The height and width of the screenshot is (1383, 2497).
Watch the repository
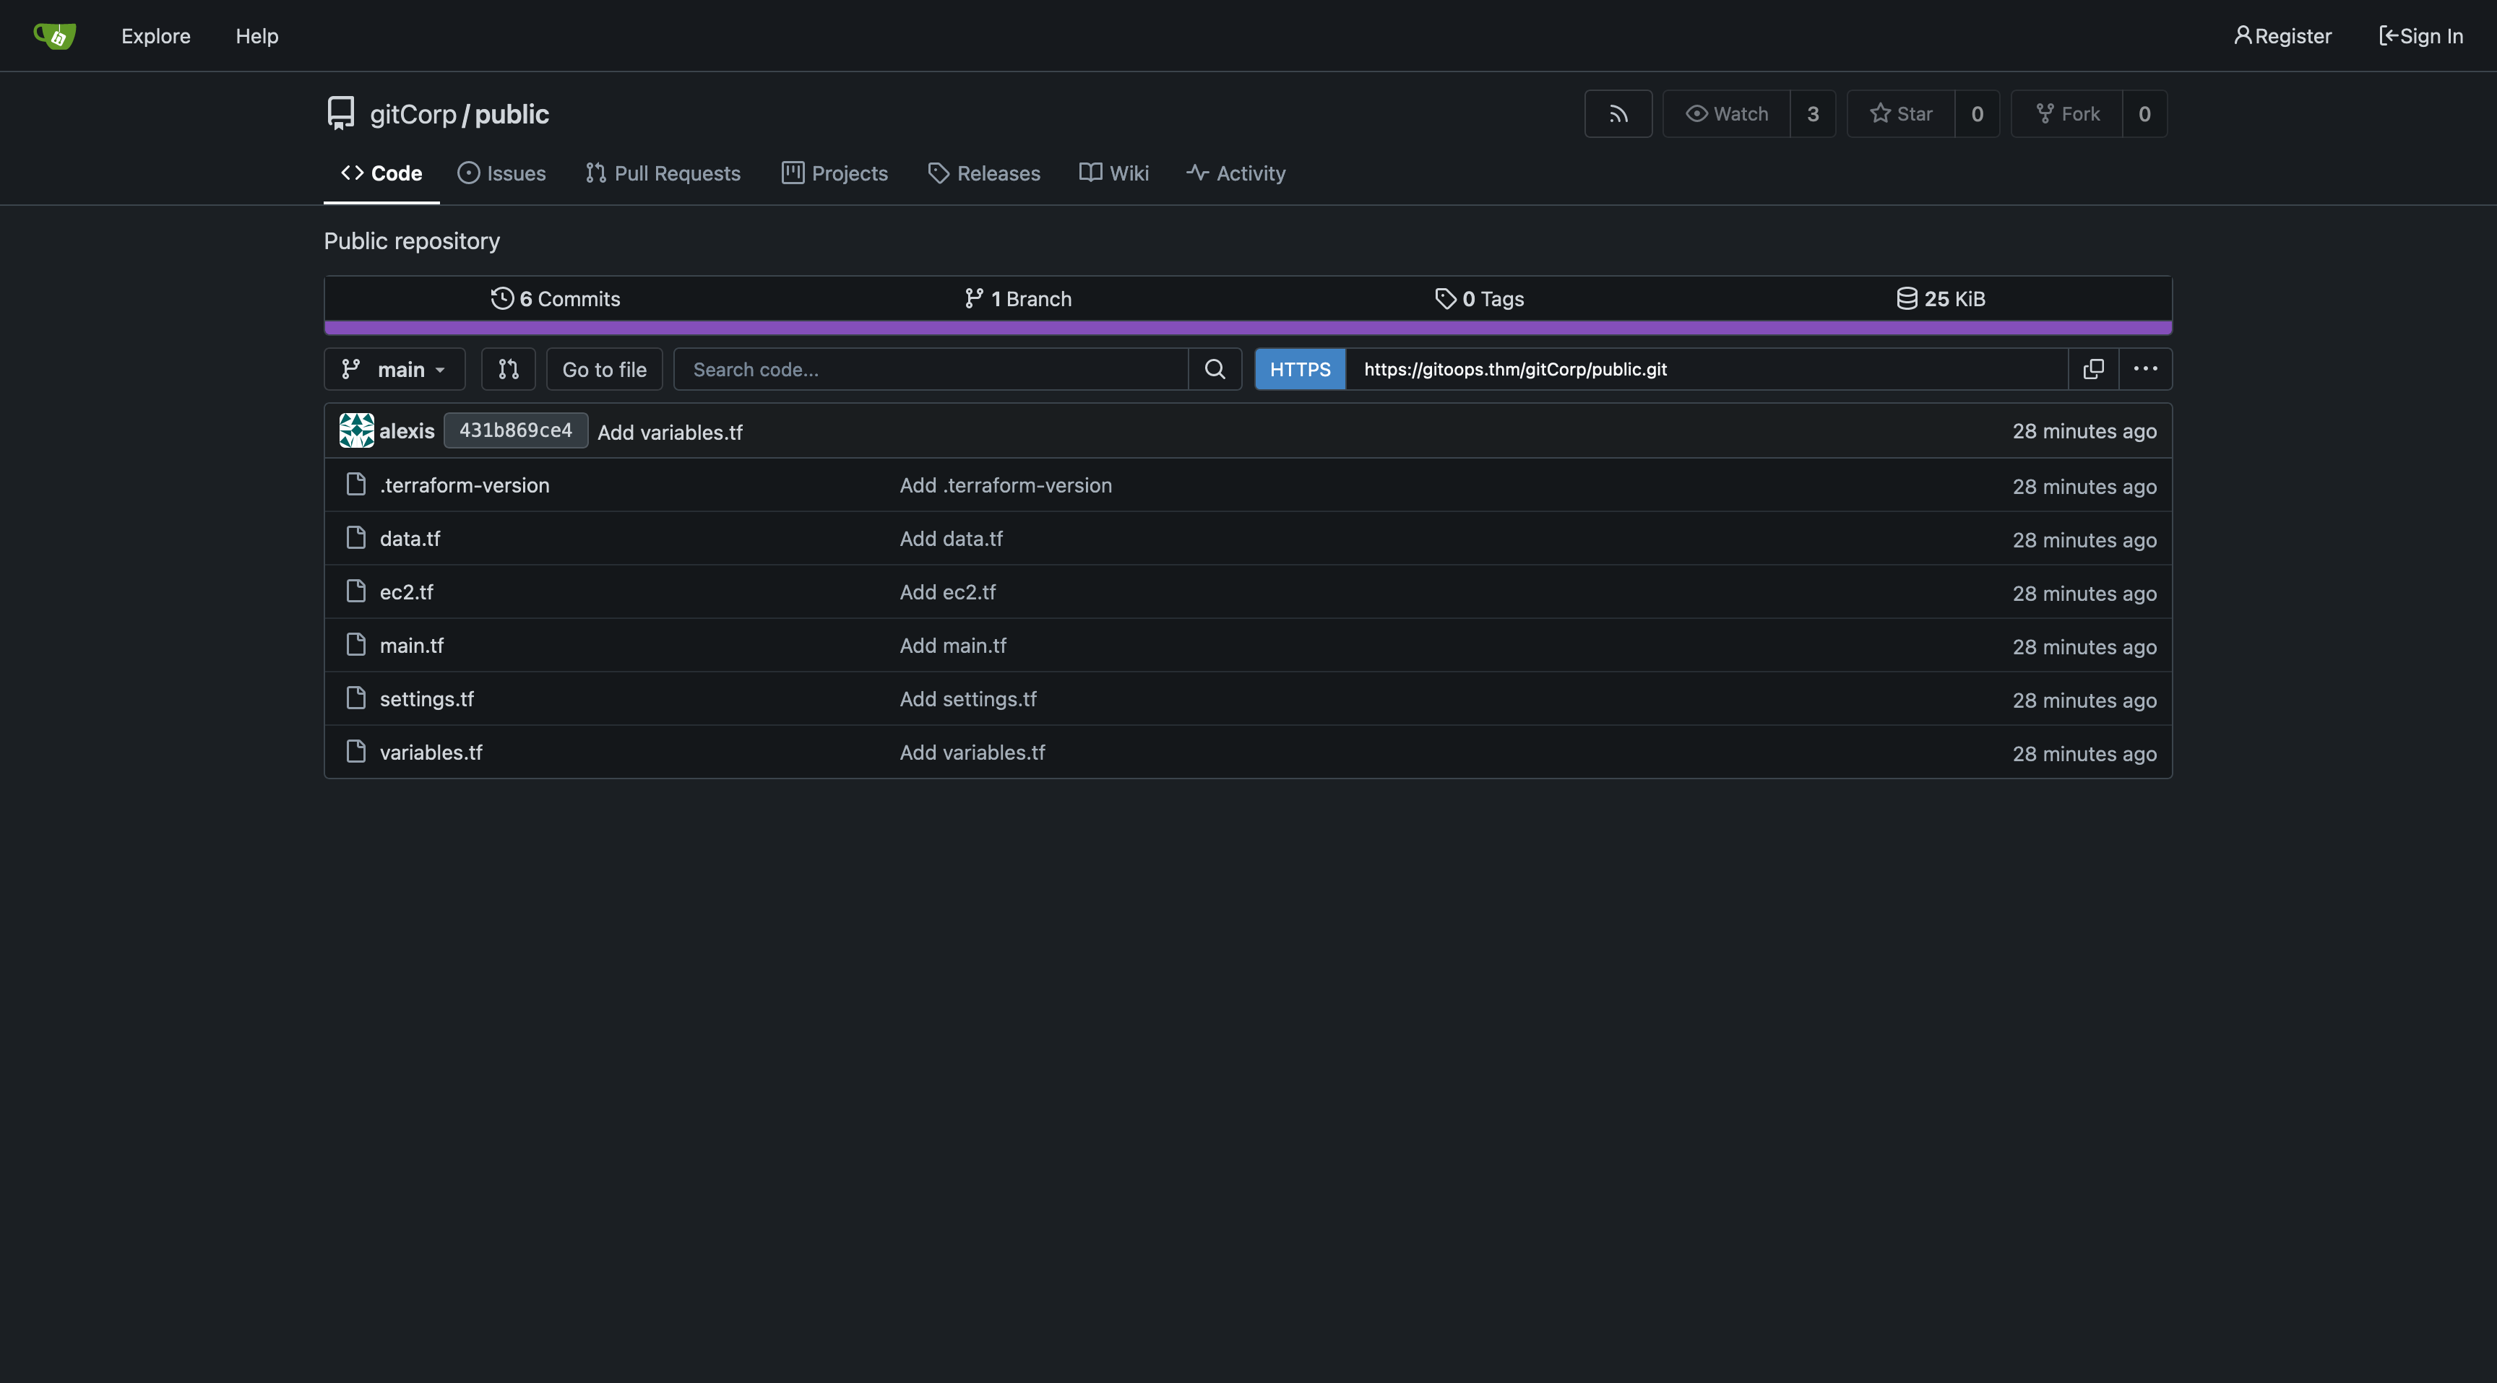pos(1726,113)
